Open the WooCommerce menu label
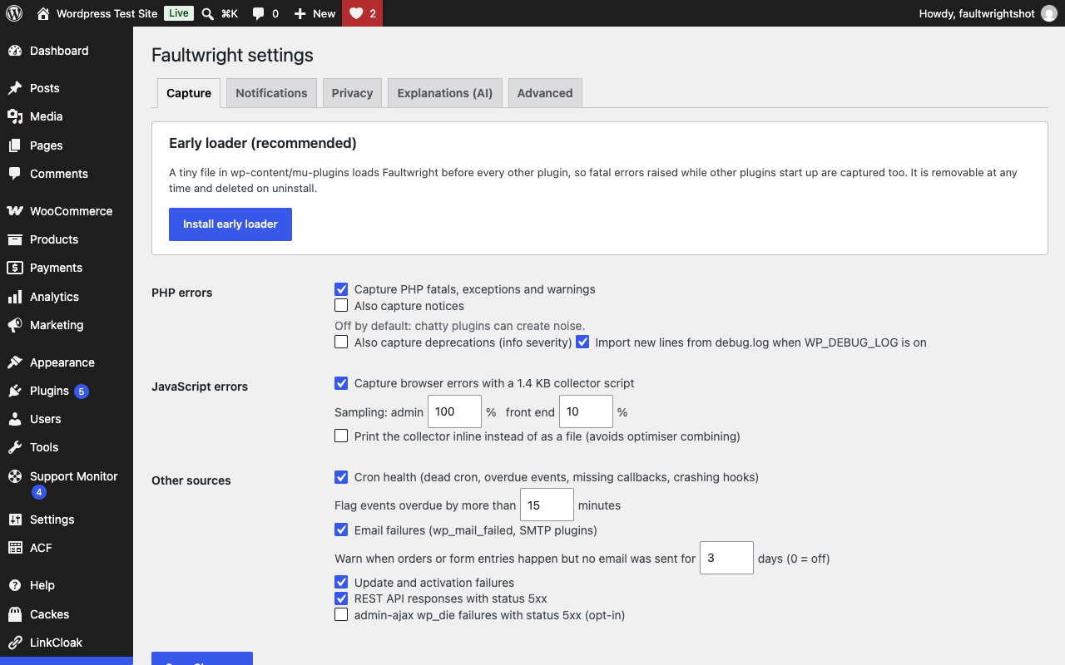The image size is (1065, 665). pos(72,211)
